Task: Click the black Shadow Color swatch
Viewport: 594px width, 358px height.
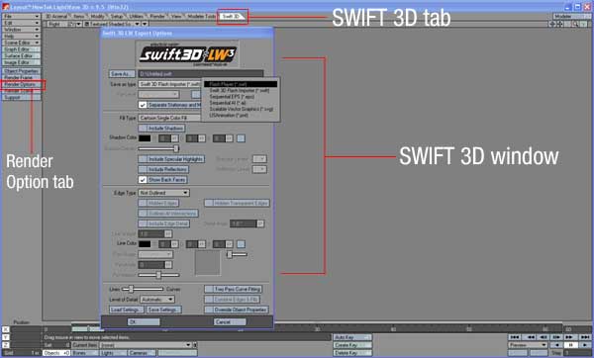Action: [x=145, y=138]
